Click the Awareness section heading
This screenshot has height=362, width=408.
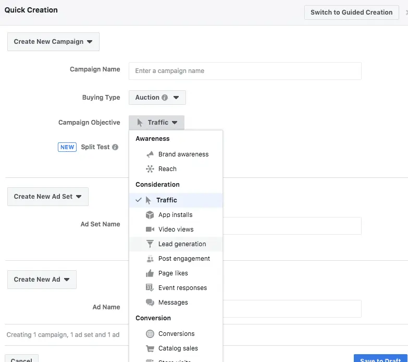[x=153, y=139]
